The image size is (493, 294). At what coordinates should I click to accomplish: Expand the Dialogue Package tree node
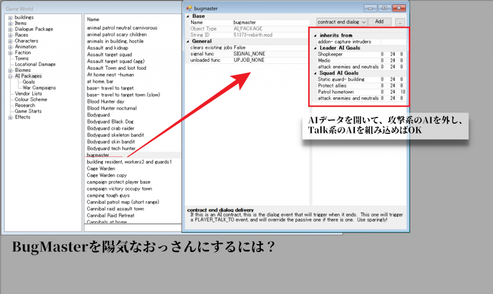[11, 29]
